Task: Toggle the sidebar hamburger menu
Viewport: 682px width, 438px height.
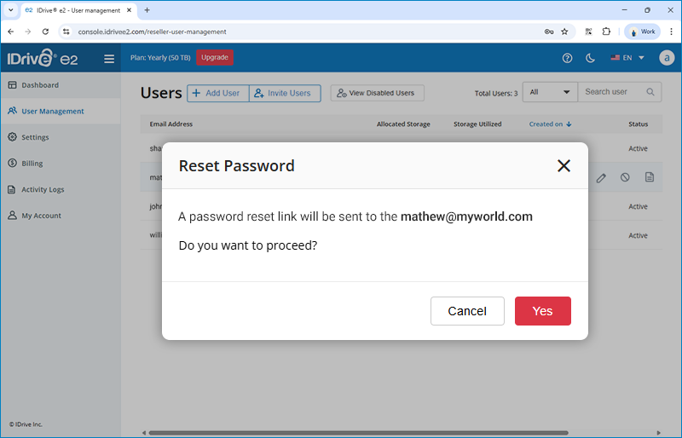Action: (x=109, y=59)
